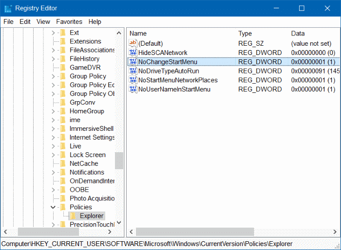
Task: Click the HomeGroup folder icon
Action: click(63, 111)
